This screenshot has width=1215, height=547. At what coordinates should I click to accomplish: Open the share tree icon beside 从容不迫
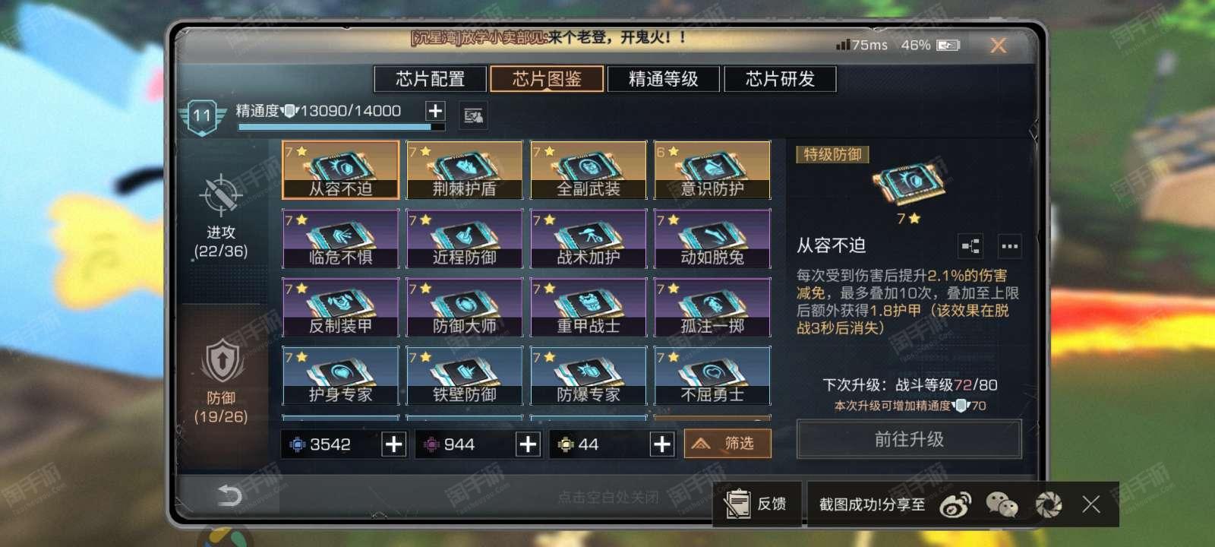coord(970,246)
